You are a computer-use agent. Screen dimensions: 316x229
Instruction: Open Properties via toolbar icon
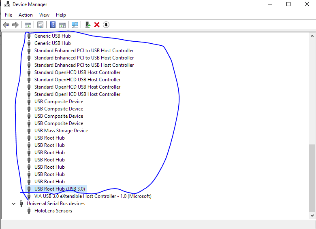tap(40, 25)
